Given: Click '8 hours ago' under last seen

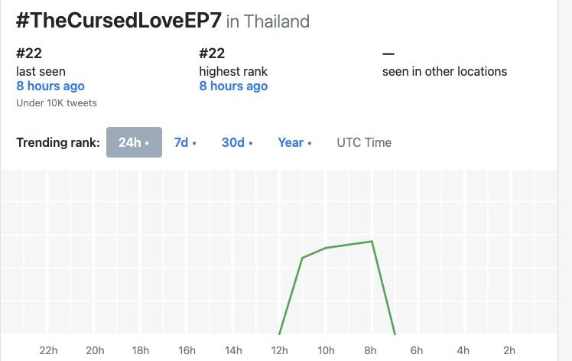Looking at the screenshot, I should click(x=50, y=86).
